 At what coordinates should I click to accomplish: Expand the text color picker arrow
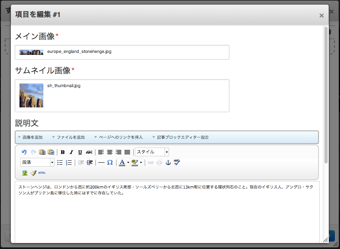click(128, 162)
